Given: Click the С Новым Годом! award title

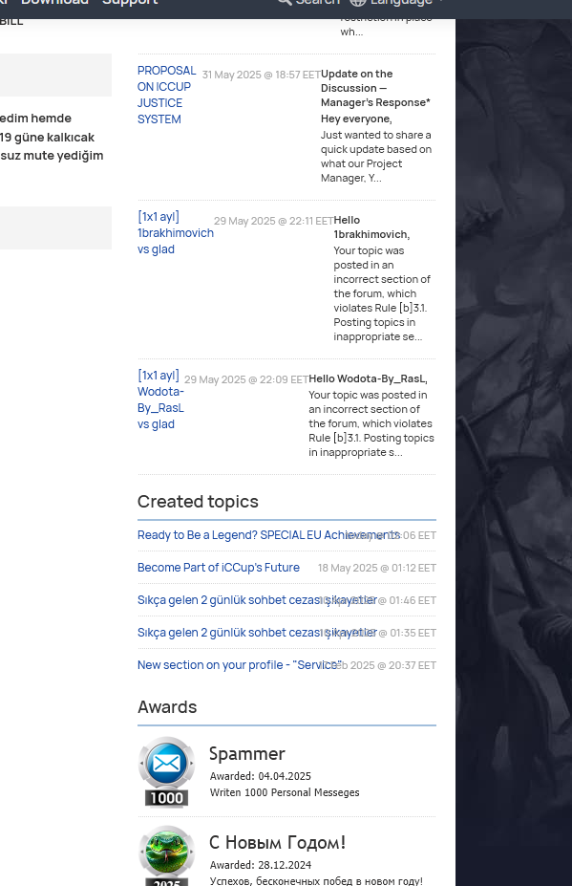Looking at the screenshot, I should 277,842.
